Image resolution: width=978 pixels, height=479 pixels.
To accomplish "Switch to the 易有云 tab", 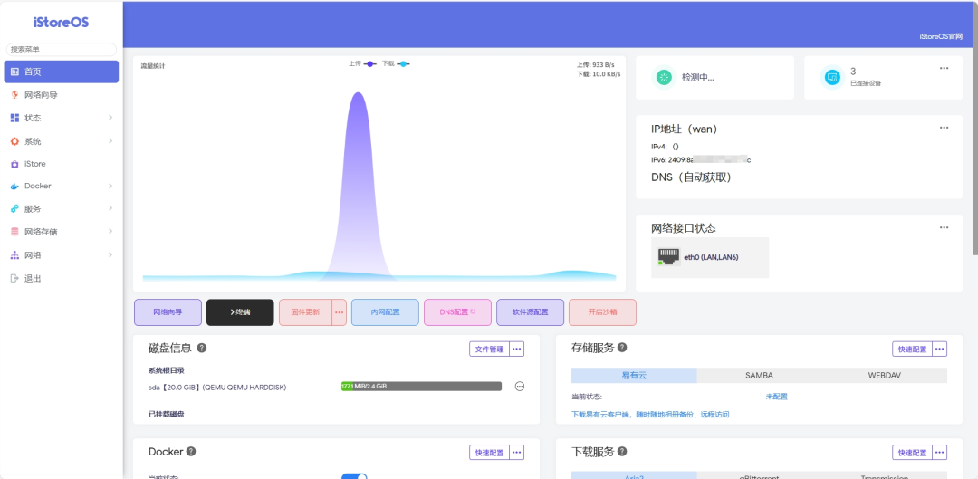I will pyautogui.click(x=634, y=376).
